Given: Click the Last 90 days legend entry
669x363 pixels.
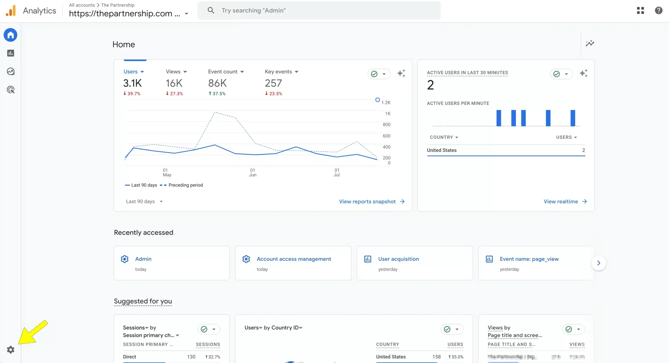Looking at the screenshot, I should pyautogui.click(x=141, y=185).
